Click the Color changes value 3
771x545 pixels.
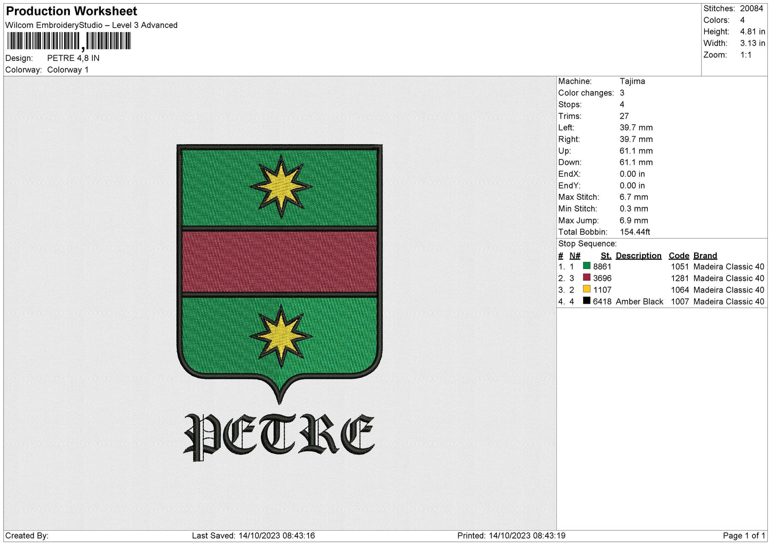click(x=622, y=93)
